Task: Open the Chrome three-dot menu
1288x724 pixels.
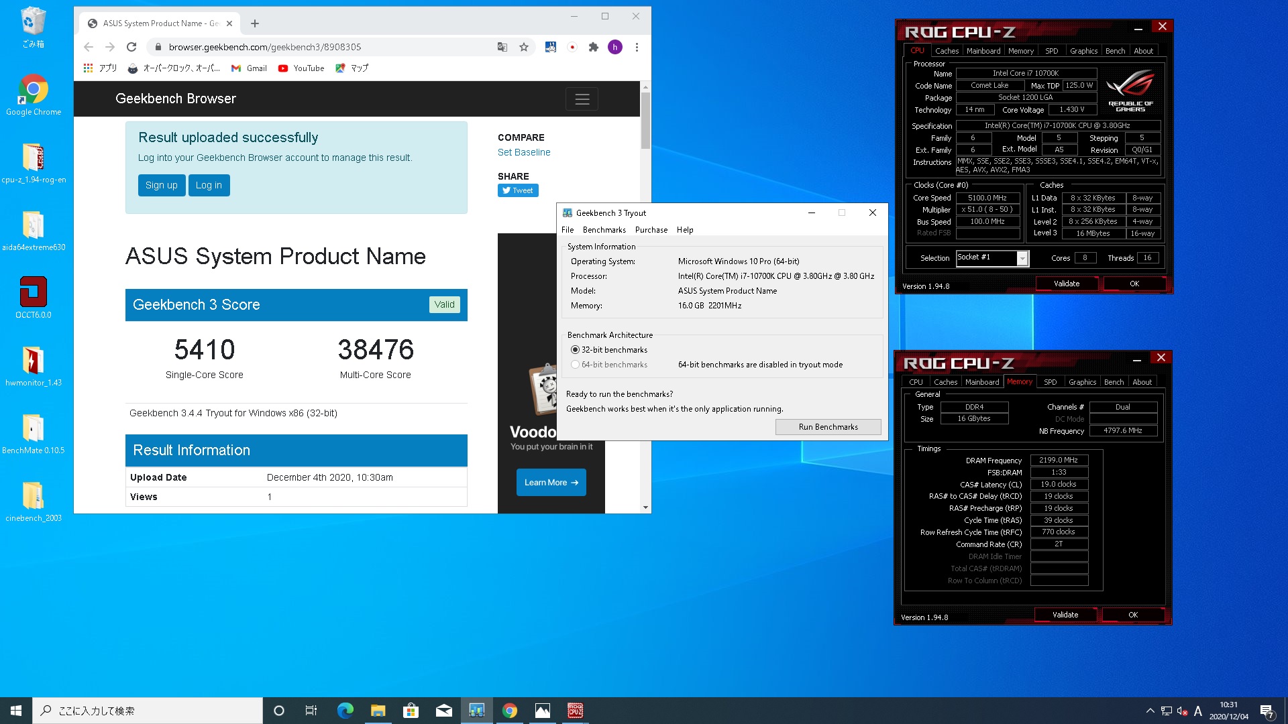Action: point(637,47)
